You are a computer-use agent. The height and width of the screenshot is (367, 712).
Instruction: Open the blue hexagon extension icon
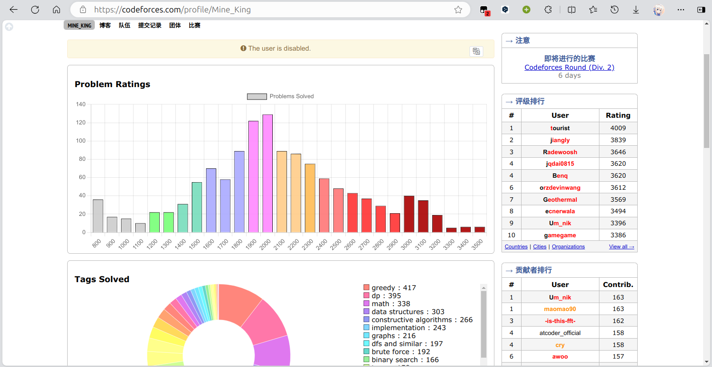tap(505, 9)
